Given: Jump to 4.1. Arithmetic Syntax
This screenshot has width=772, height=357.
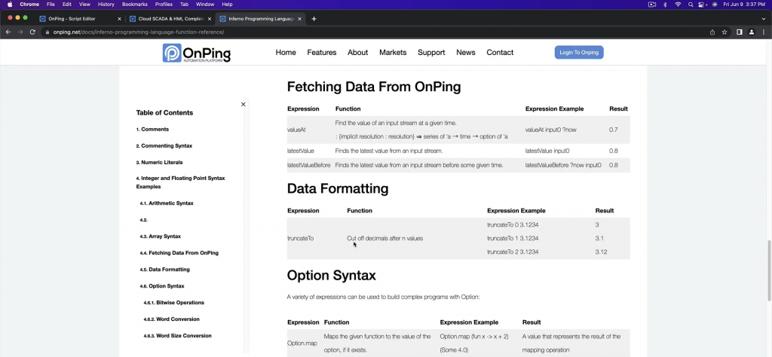Looking at the screenshot, I should point(167,203).
